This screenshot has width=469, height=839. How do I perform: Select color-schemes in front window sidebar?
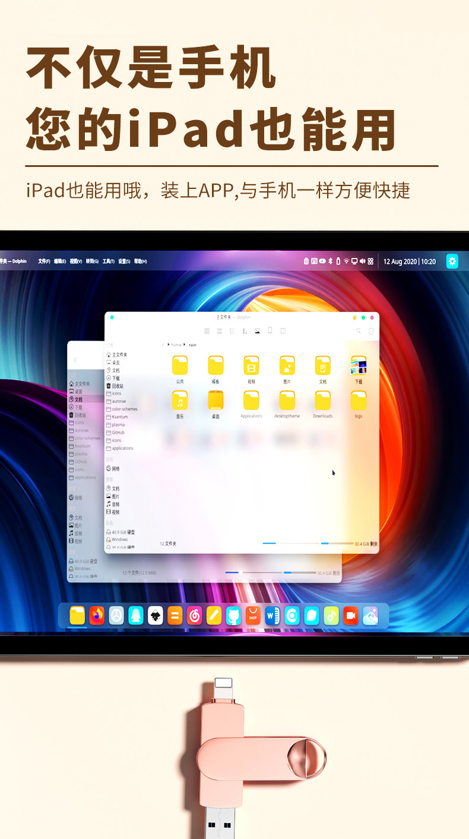pos(122,409)
